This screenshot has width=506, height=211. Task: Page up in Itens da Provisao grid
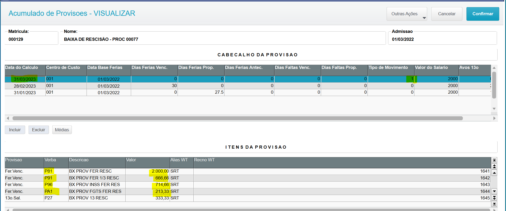494,166
